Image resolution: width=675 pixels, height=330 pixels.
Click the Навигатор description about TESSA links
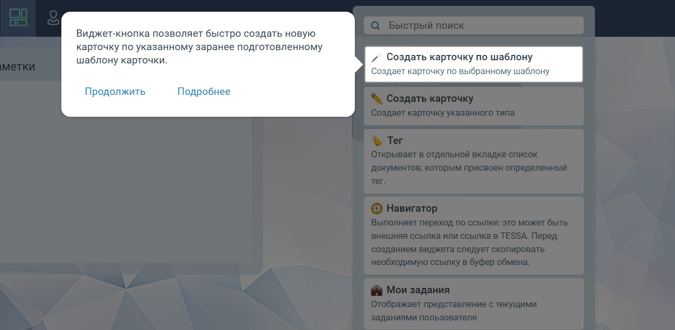click(469, 242)
